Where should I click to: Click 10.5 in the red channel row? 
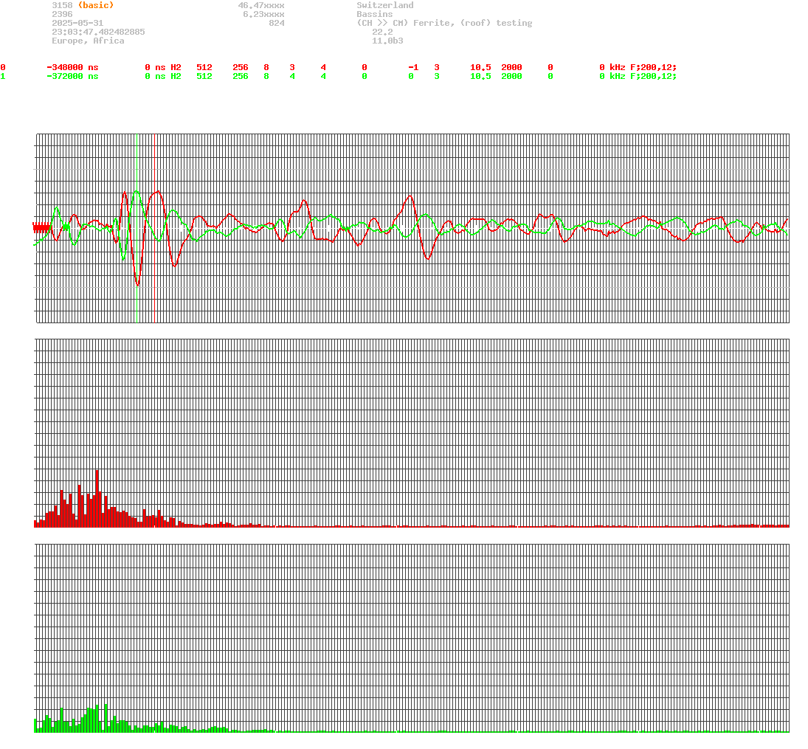pos(480,68)
